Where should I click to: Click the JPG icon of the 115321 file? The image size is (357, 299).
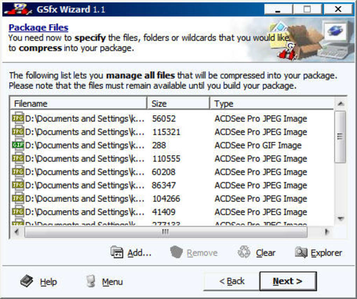pos(18,131)
